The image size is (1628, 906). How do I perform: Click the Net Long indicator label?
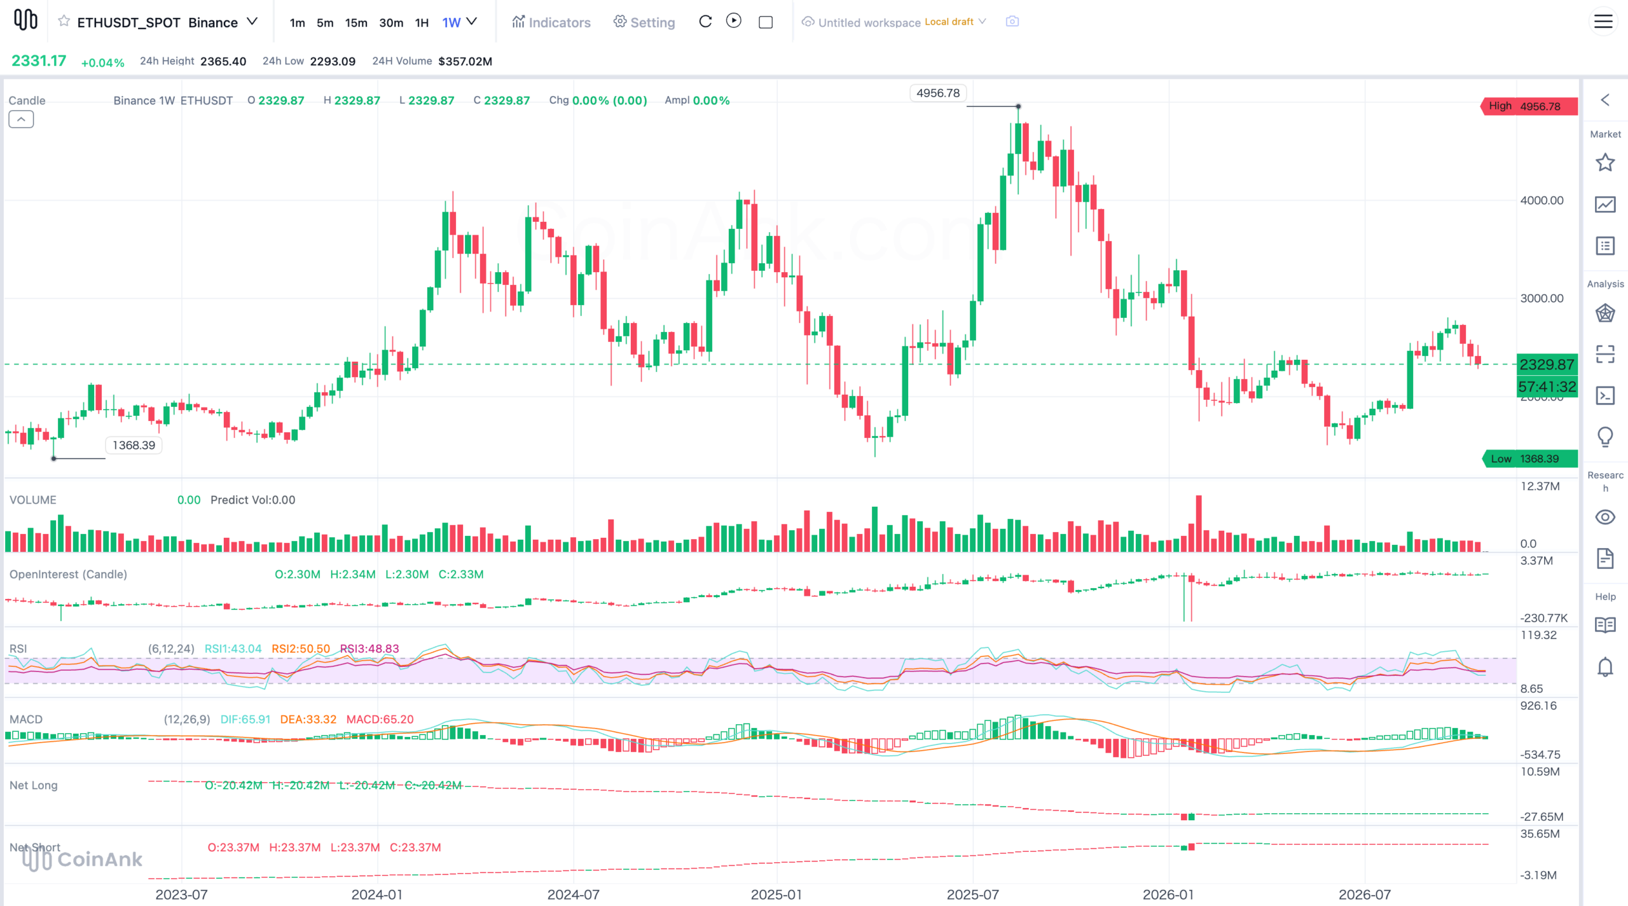pyautogui.click(x=33, y=785)
